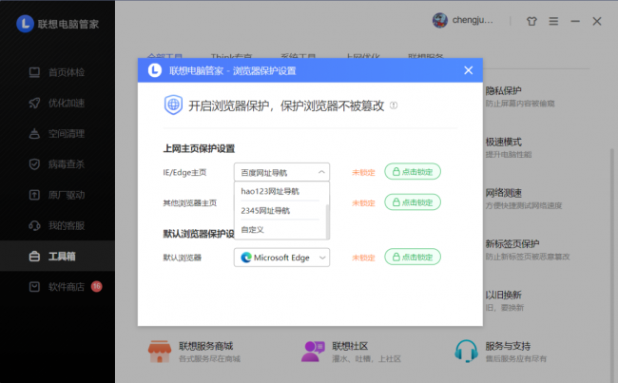Screen dimensions: 618x383
Task: Close the 浏览器保护设置 dialog
Action: pyautogui.click(x=468, y=70)
